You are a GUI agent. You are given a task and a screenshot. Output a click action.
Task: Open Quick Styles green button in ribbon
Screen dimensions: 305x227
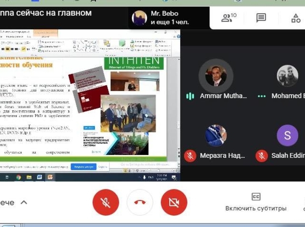(x=122, y=46)
